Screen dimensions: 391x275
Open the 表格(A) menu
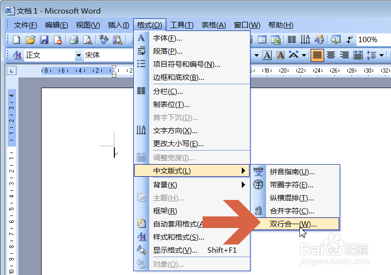[214, 25]
